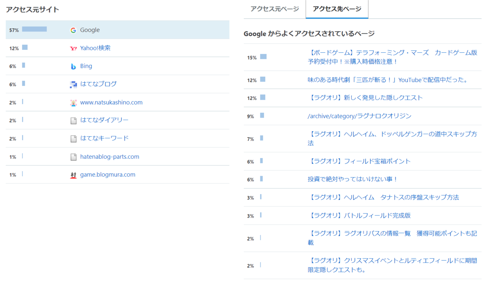The width and height of the screenshot is (495, 281).
Task: Click the 57% text in the Google row
Action: click(x=14, y=30)
